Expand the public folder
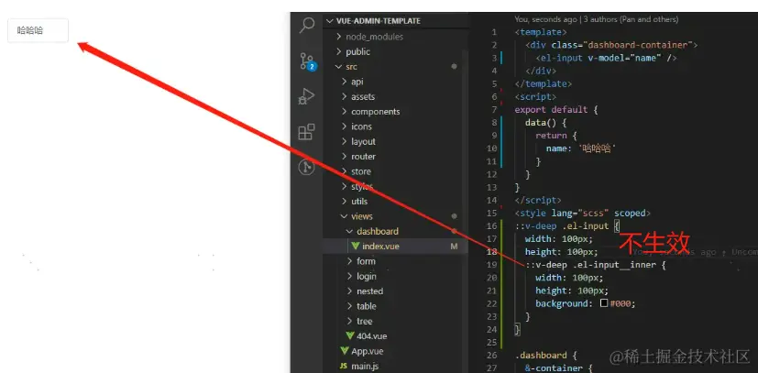 339,51
